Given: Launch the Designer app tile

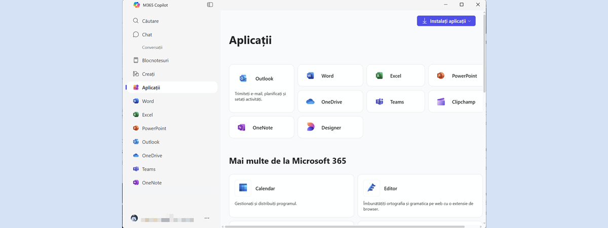Looking at the screenshot, I should coord(330,128).
